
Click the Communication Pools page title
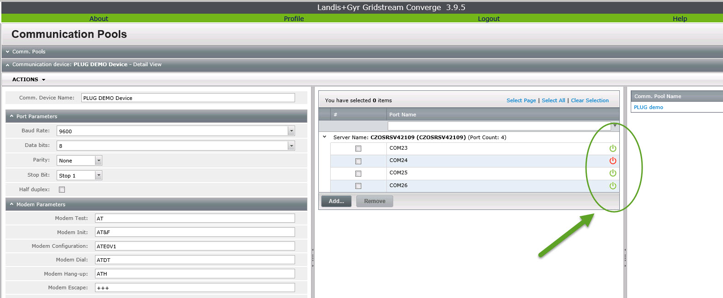(x=69, y=34)
